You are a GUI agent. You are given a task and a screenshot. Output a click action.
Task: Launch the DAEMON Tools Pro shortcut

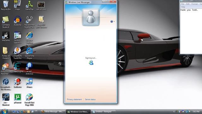(18, 53)
